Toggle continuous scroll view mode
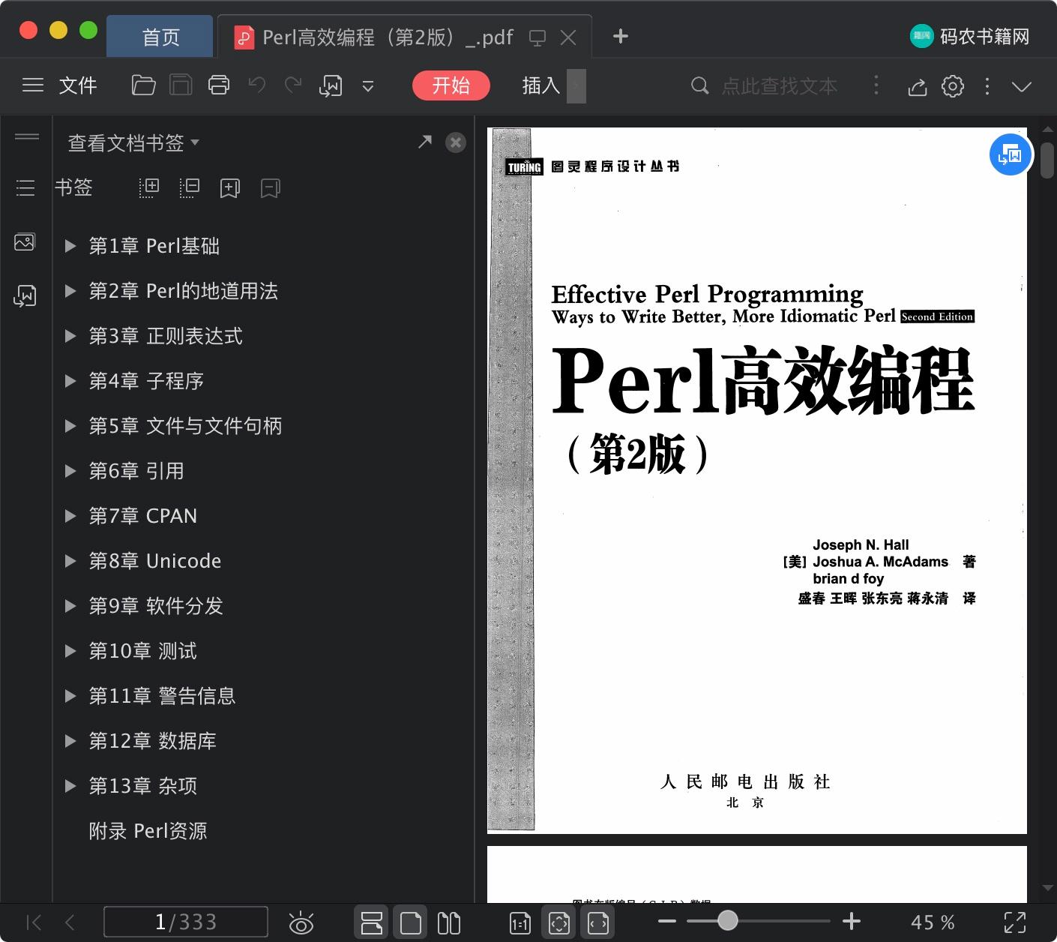The image size is (1057, 942). coord(372,922)
